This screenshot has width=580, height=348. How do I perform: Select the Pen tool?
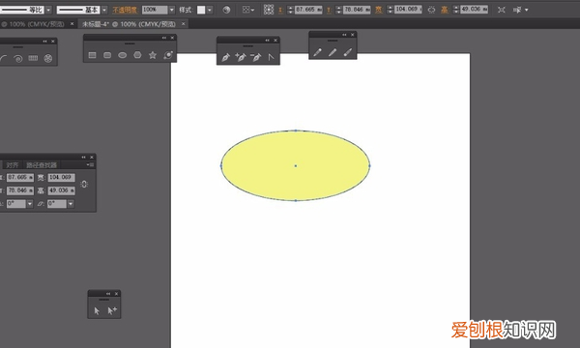pos(225,57)
